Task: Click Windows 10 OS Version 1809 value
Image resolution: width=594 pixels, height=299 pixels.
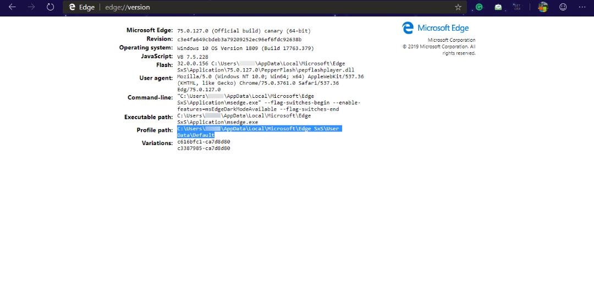Action: [x=245, y=48]
